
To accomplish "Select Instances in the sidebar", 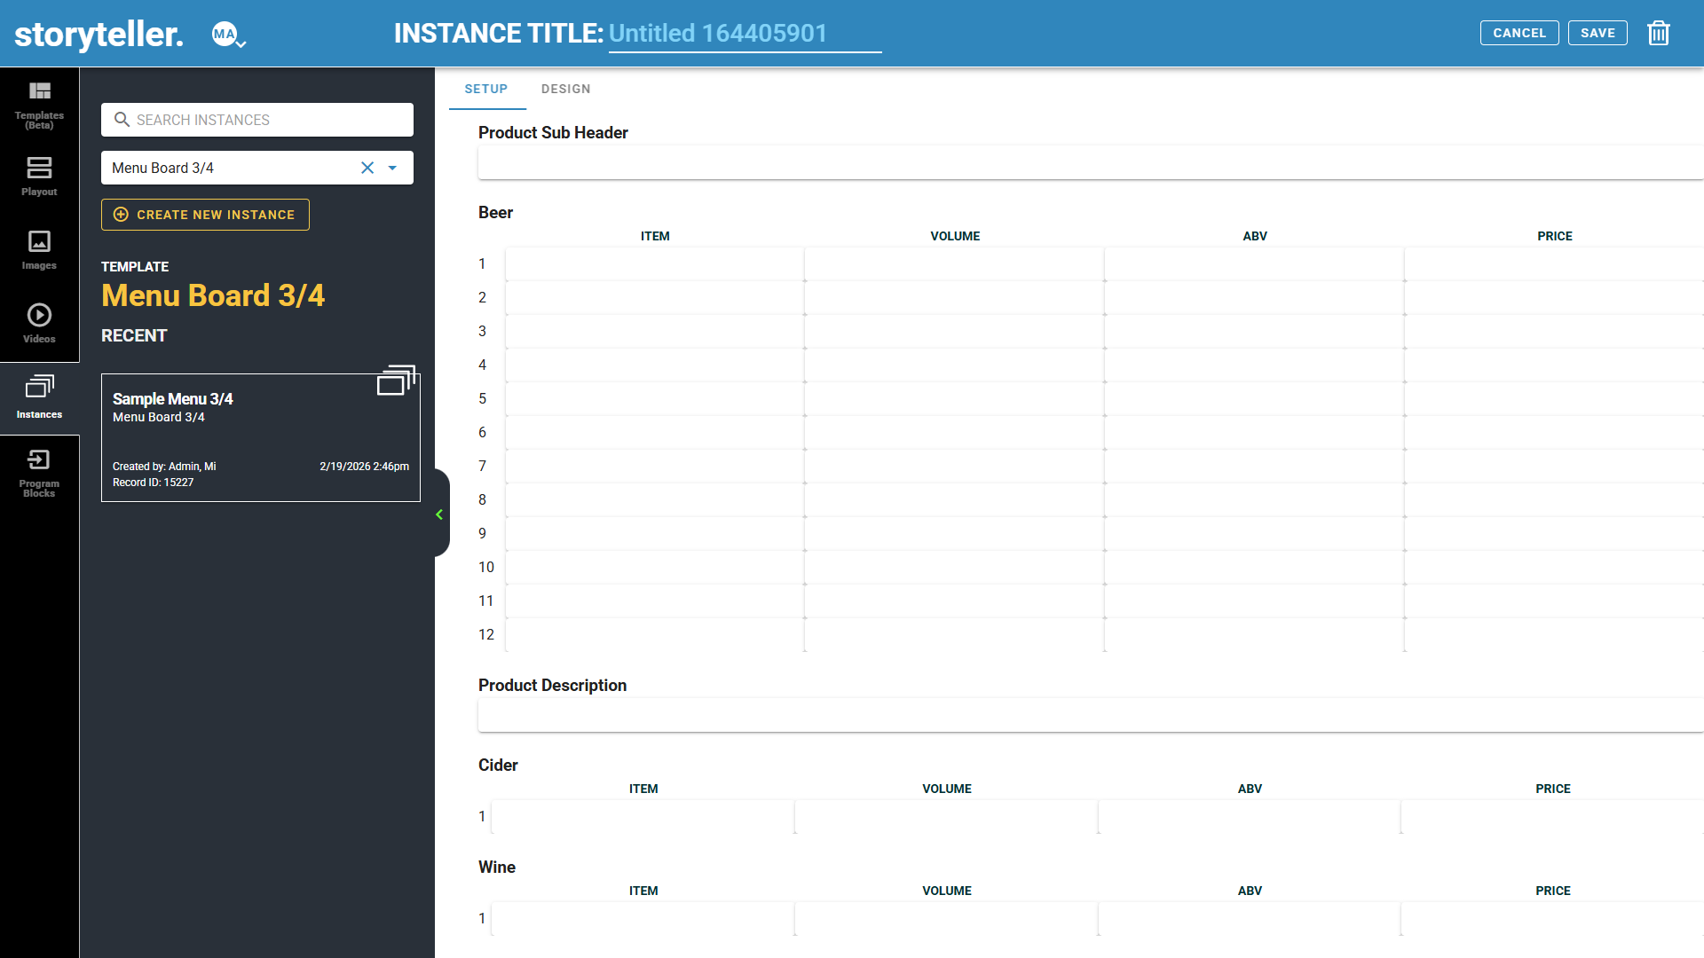I will [x=39, y=397].
